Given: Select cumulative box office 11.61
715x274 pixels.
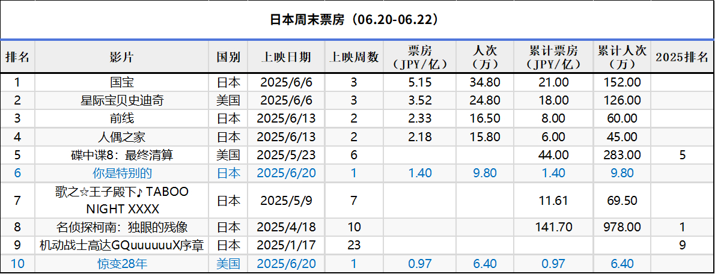Looking at the screenshot, I should [x=553, y=200].
